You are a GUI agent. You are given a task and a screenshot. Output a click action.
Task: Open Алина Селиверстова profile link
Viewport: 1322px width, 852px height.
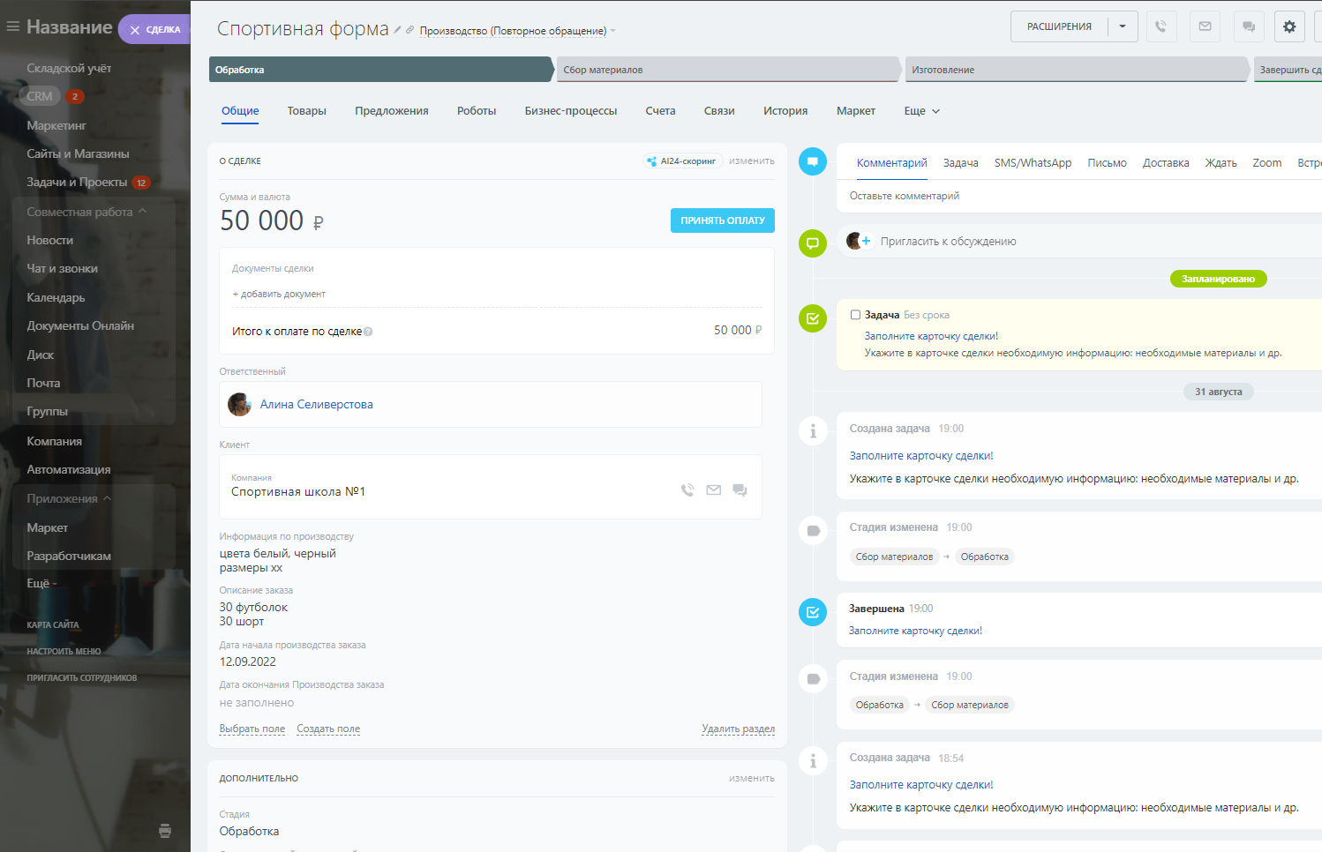316,404
